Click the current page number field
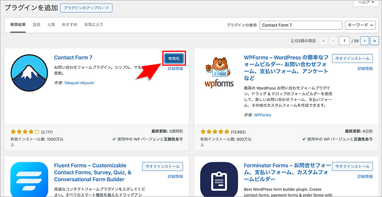382x197 pixels. coord(344,41)
